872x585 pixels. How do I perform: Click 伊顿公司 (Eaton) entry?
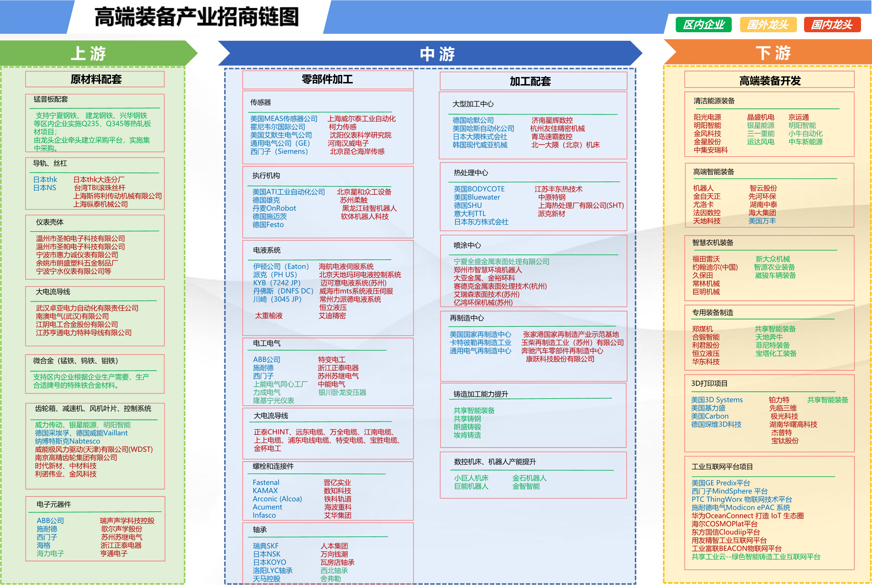(x=281, y=266)
